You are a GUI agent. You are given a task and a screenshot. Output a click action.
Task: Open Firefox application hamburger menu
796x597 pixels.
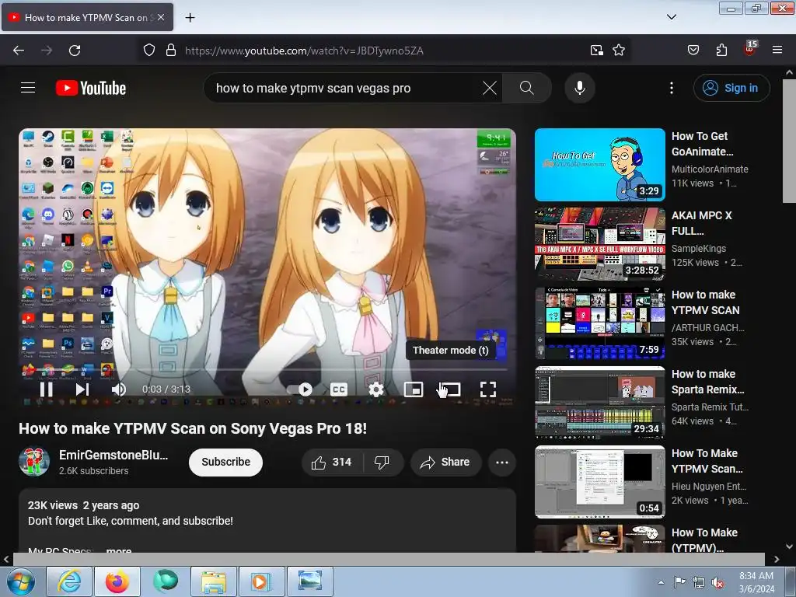[777, 50]
